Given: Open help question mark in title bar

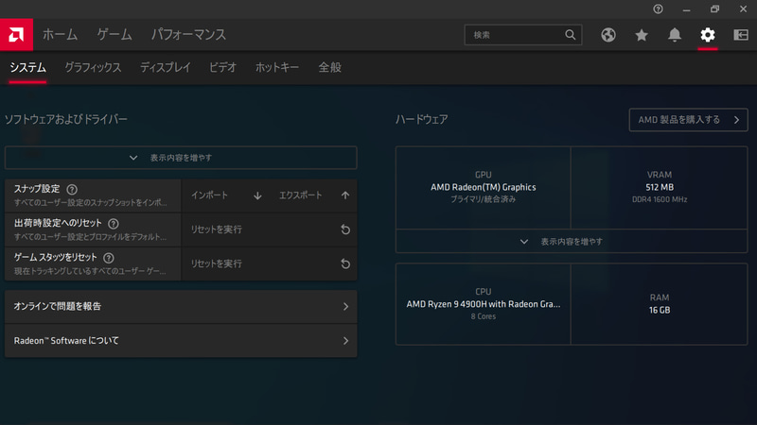Looking at the screenshot, I should click(658, 8).
